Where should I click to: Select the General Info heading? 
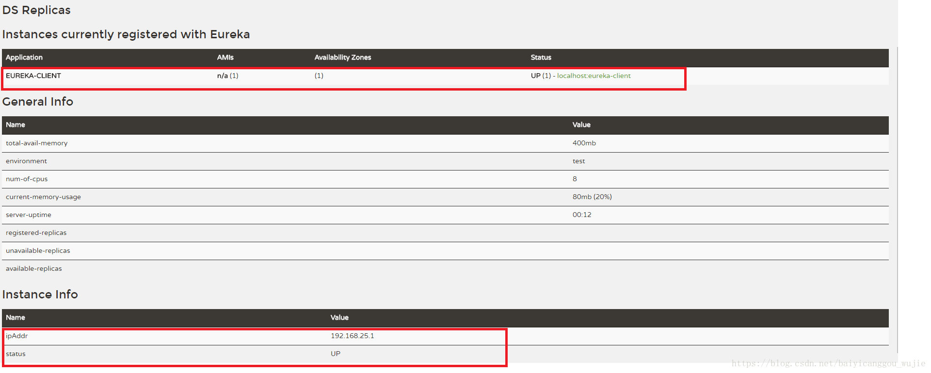[38, 102]
